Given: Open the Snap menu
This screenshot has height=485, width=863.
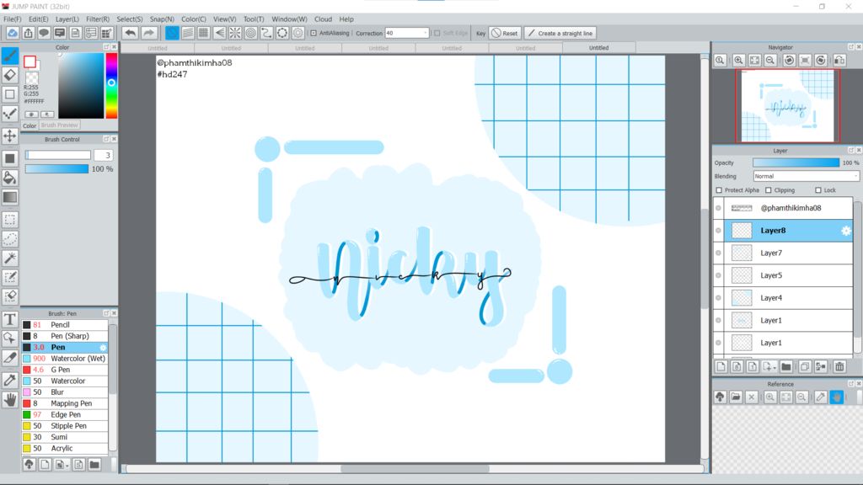Looking at the screenshot, I should pos(162,19).
